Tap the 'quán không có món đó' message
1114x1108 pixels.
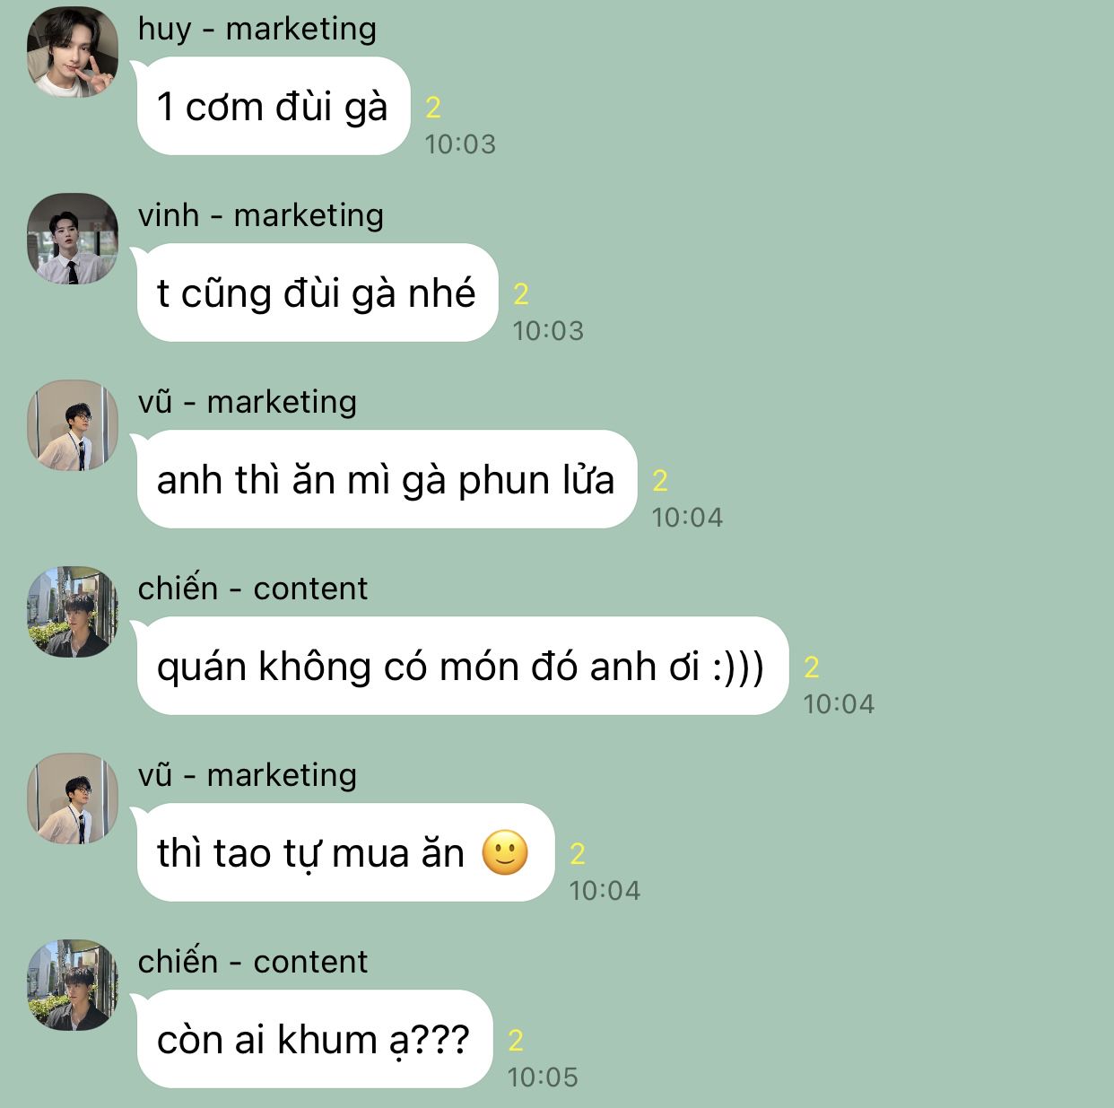pyautogui.click(x=461, y=666)
